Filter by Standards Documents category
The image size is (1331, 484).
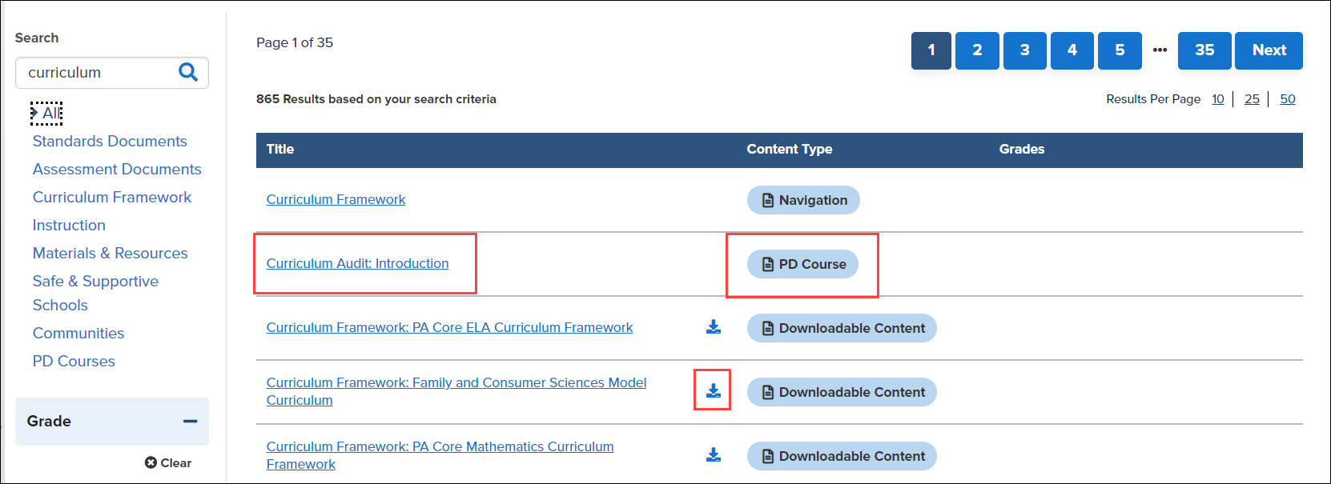pyautogui.click(x=110, y=142)
